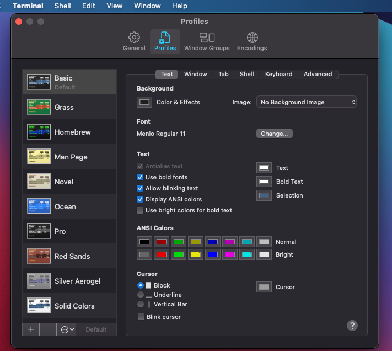Select the Underline cursor radio button
This screenshot has width=392, height=351.
pyautogui.click(x=141, y=295)
